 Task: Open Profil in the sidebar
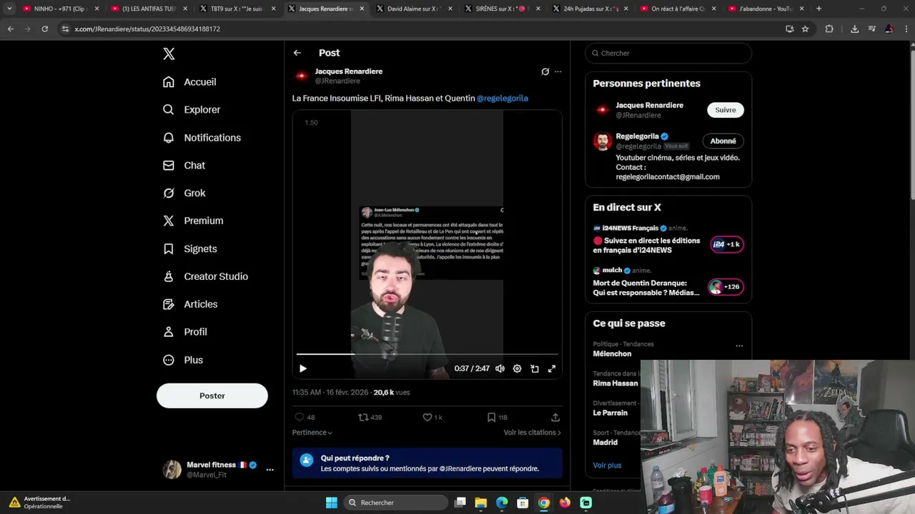[x=185, y=333]
